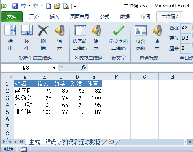
Task: Select column F by its header
Action: 116,77
